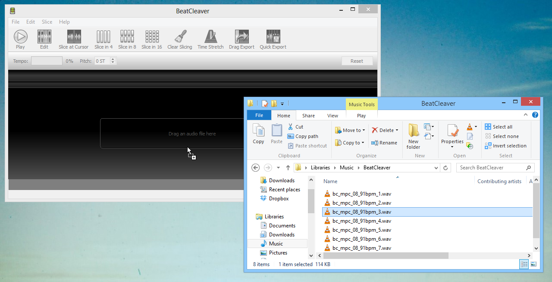Click Explorer Back navigation arrow
The width and height of the screenshot is (552, 282).
click(255, 168)
